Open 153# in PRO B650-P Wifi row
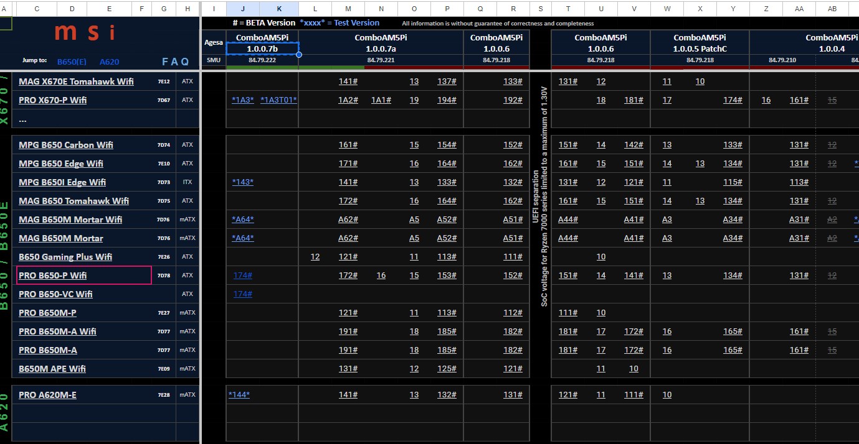859x444 pixels. [447, 275]
